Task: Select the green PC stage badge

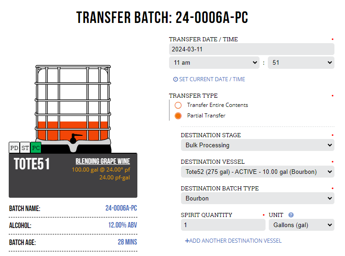Action: click(x=36, y=148)
